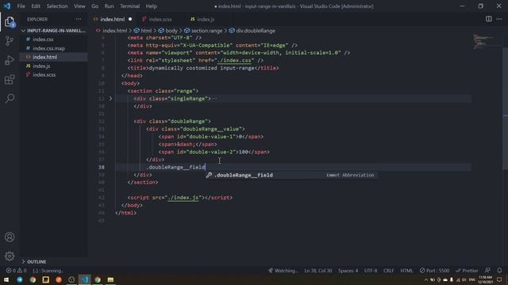Image resolution: width=508 pixels, height=285 pixels.
Task: Click section.range in the breadcrumb
Action: [x=206, y=31]
